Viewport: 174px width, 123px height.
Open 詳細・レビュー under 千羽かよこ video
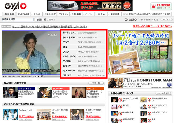92,119
